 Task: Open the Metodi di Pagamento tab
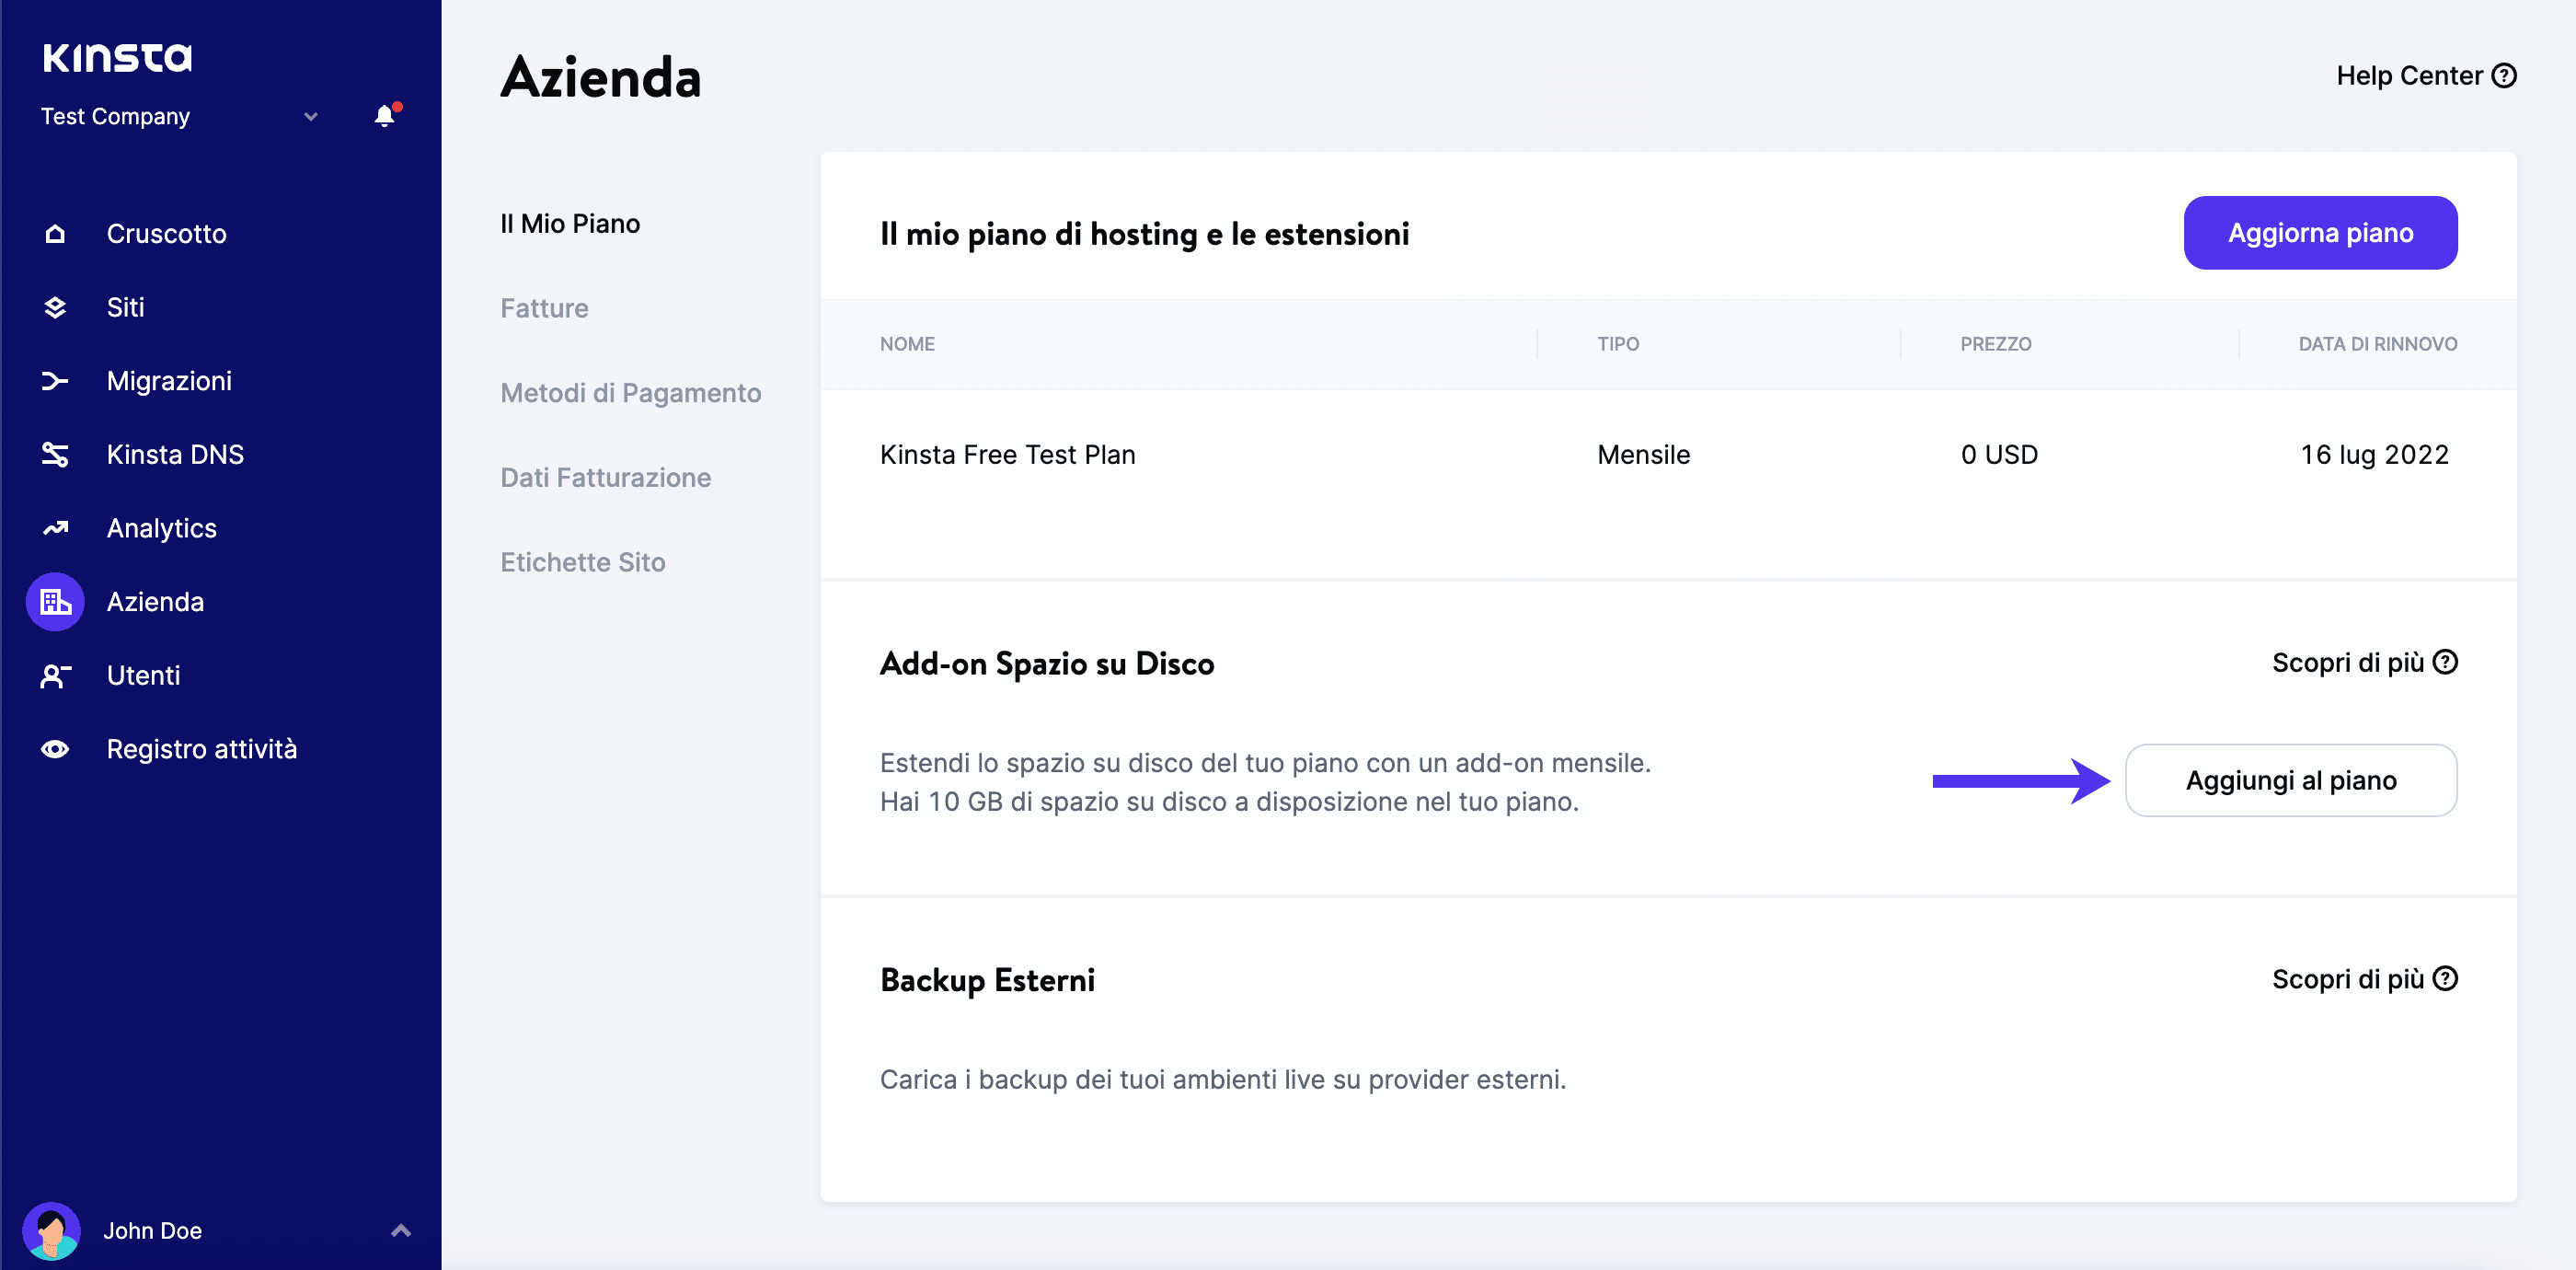[630, 393]
